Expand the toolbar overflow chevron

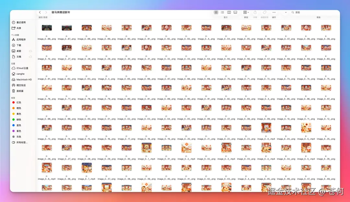(286, 12)
